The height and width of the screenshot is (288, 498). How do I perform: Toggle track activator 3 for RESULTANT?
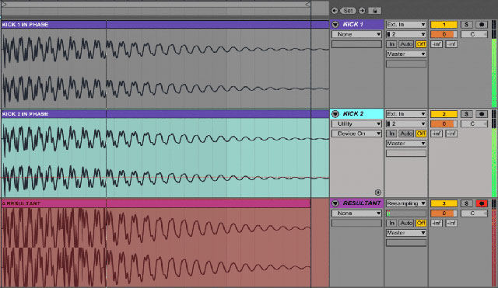click(444, 203)
